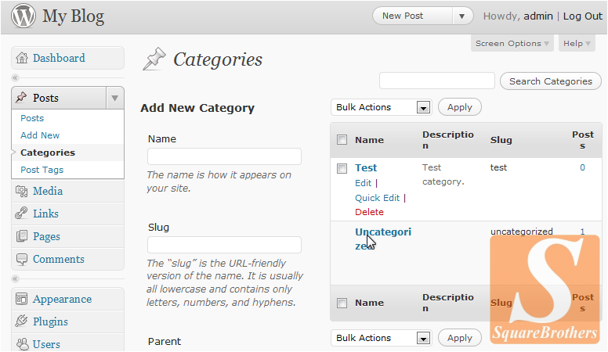The image size is (608, 352).
Task: Open the Screen Options tab
Action: [512, 44]
